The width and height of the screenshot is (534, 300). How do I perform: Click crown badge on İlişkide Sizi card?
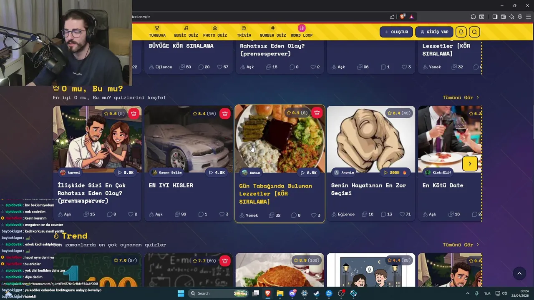point(133,113)
